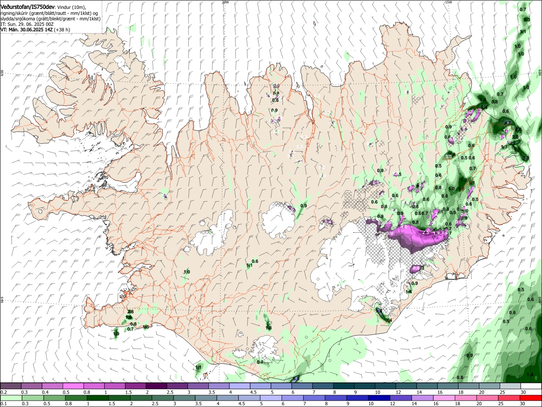Click the bright red lower swatch above 30
Viewport: 542px width, 407px height.
(x=531, y=398)
